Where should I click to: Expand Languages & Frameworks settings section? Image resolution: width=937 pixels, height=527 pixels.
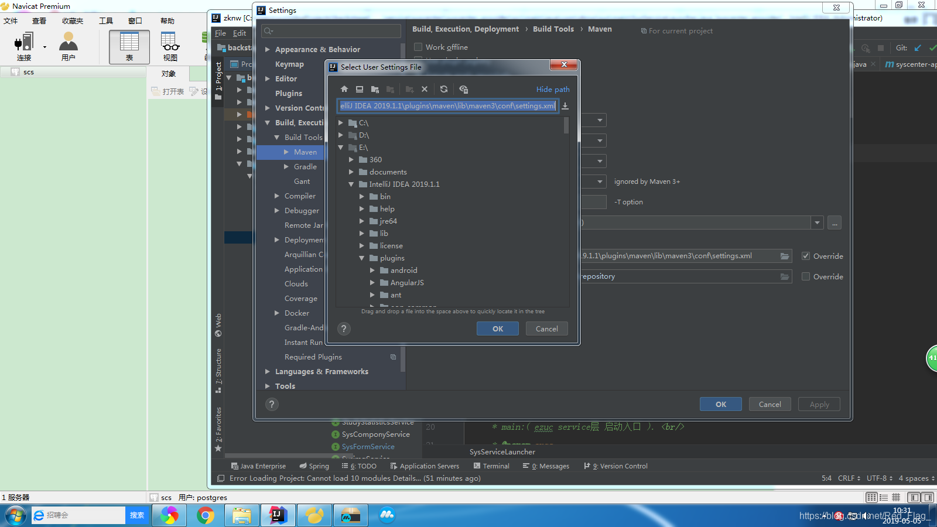(267, 372)
